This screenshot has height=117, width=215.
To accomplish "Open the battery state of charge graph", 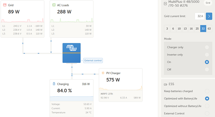I will coord(72,98).
